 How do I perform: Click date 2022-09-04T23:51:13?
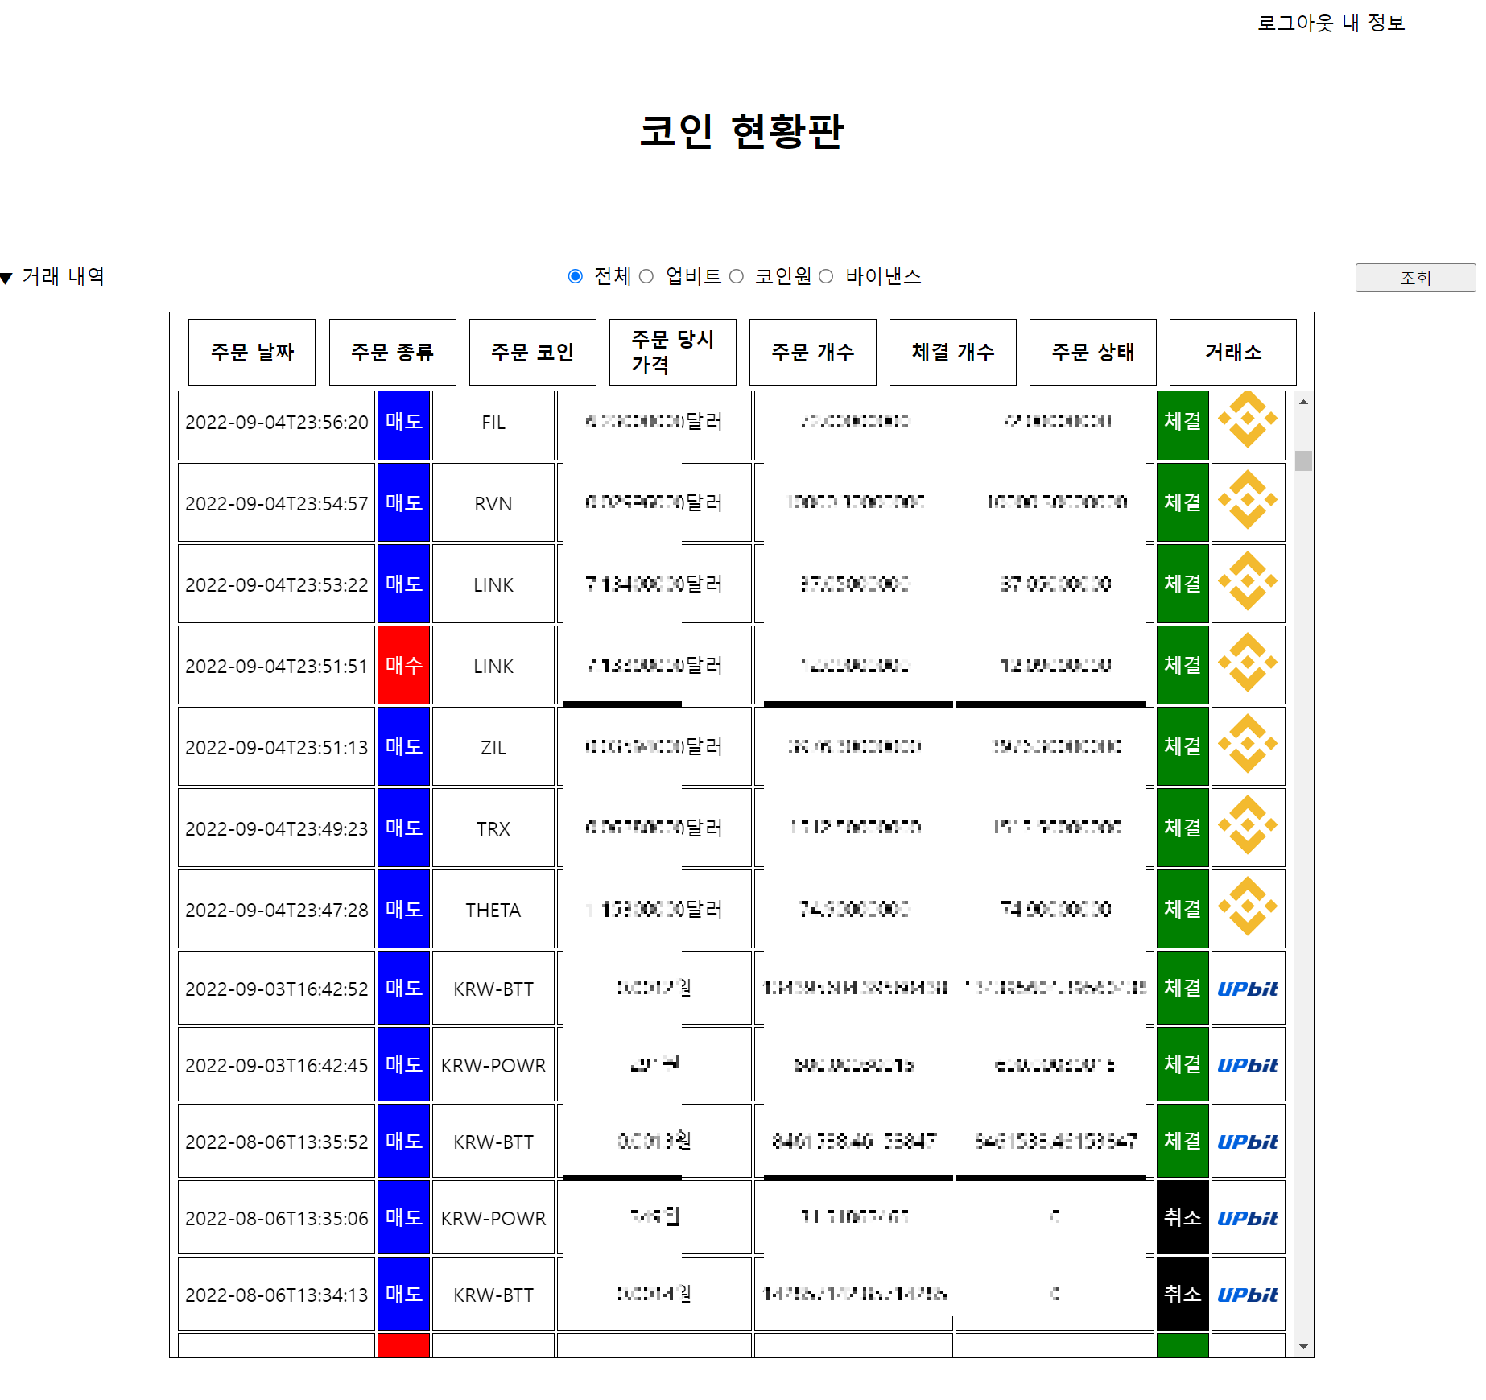coord(276,748)
